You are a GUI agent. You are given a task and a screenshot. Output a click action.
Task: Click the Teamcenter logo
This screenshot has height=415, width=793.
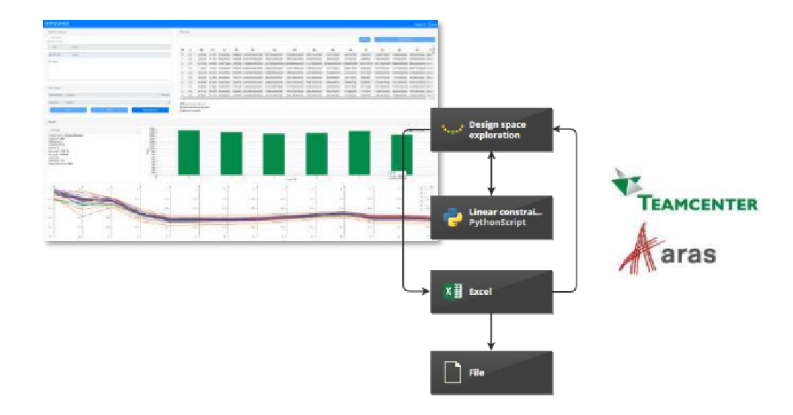click(683, 192)
